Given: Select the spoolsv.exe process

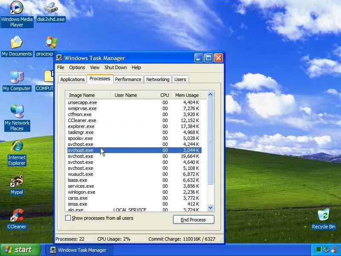Looking at the screenshot, I should 134,138.
